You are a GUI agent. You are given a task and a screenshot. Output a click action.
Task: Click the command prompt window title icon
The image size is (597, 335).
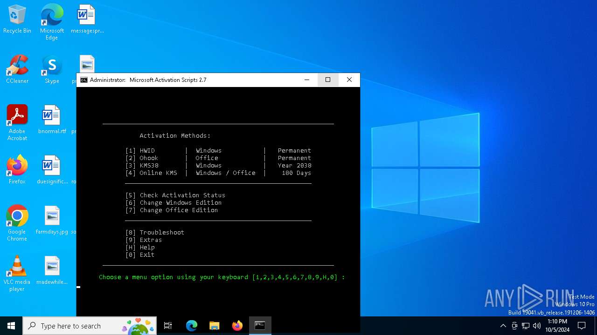point(84,80)
